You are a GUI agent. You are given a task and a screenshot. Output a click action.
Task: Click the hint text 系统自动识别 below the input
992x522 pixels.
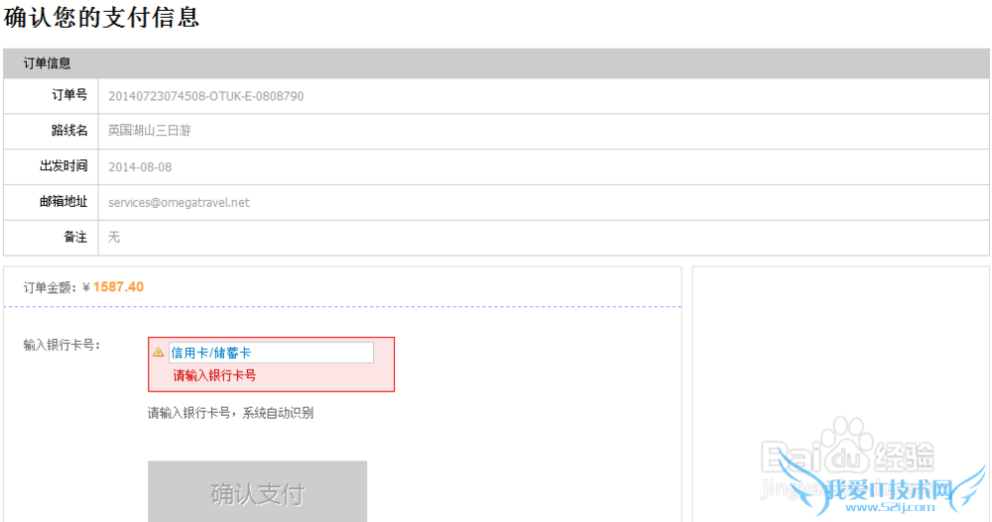279,413
